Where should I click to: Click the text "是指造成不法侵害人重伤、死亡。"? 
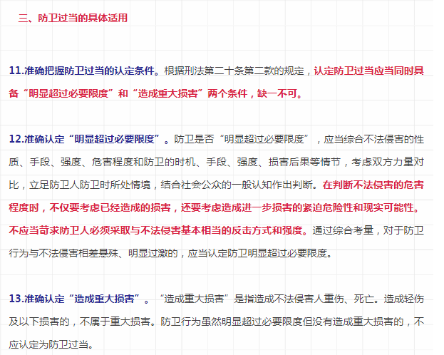[x=307, y=299]
